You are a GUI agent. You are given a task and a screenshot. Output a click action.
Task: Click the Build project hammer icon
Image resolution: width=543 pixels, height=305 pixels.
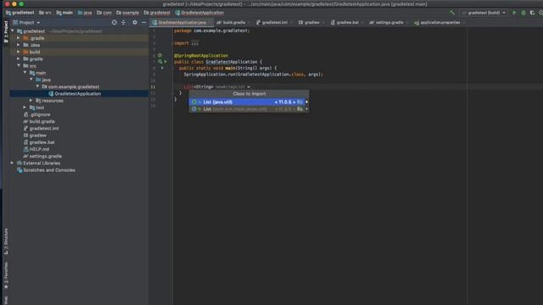pos(452,13)
